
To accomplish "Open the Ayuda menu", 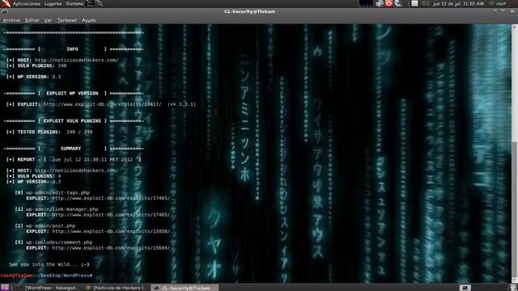I will coord(88,20).
